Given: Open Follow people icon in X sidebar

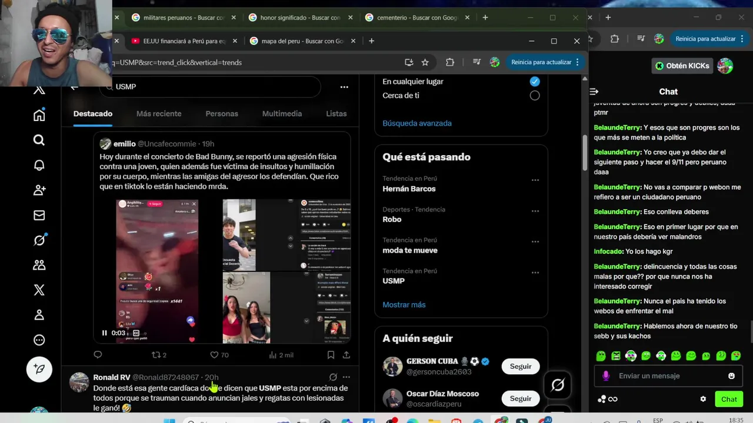Looking at the screenshot, I should point(39,190).
